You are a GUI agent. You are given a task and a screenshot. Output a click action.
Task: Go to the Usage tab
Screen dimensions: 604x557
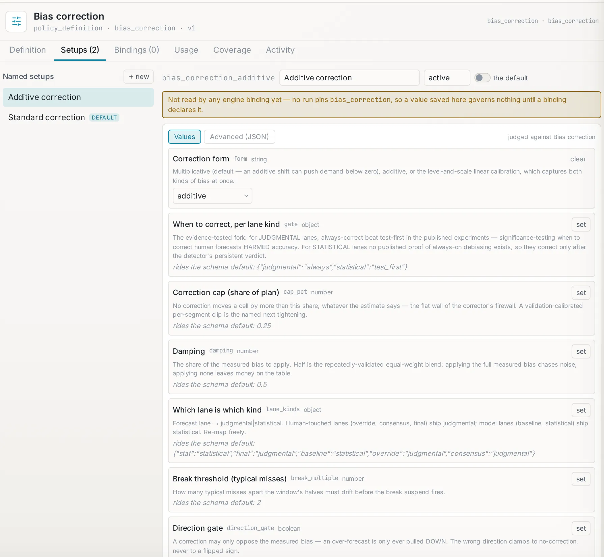pos(186,50)
